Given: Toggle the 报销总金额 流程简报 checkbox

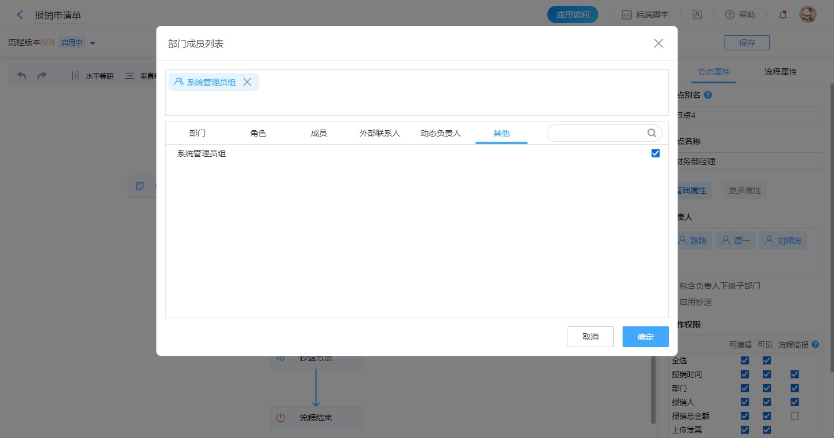Looking at the screenshot, I should coord(795,416).
